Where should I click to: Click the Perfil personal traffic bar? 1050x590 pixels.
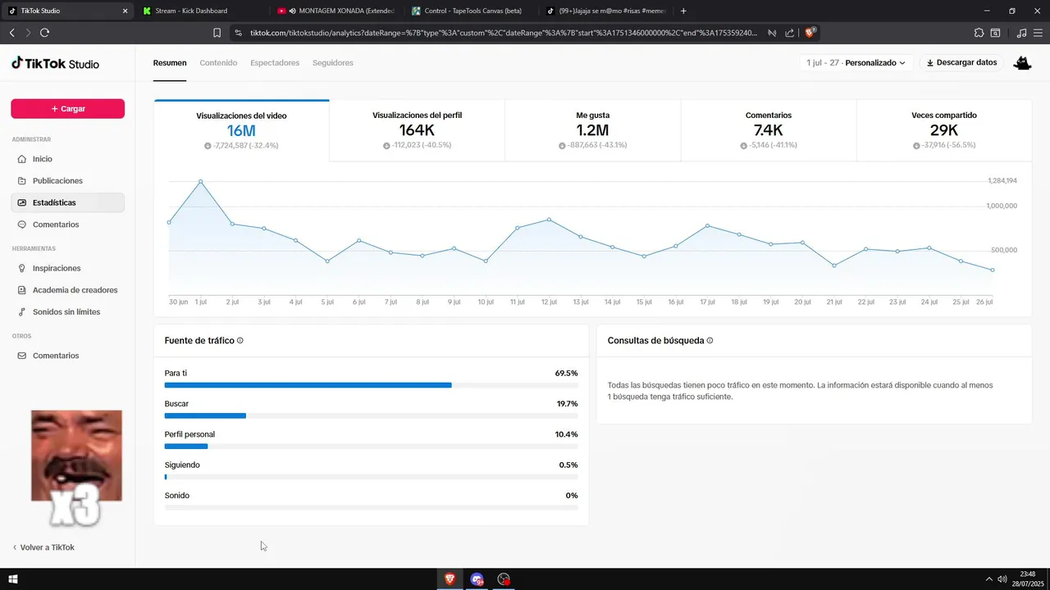(x=371, y=447)
